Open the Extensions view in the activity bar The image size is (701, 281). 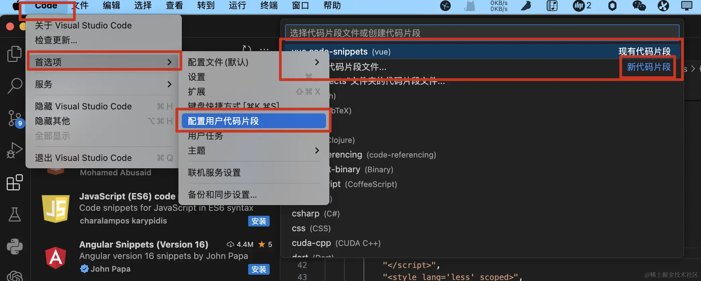point(14,182)
